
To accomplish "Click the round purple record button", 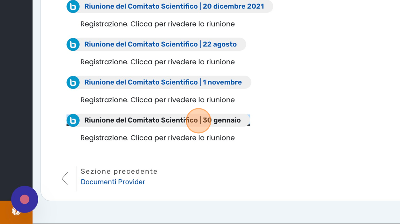I will [x=25, y=199].
